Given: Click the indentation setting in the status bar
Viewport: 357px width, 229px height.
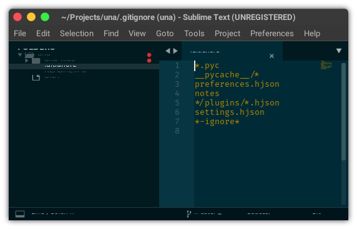Looking at the screenshot, I should (x=258, y=214).
